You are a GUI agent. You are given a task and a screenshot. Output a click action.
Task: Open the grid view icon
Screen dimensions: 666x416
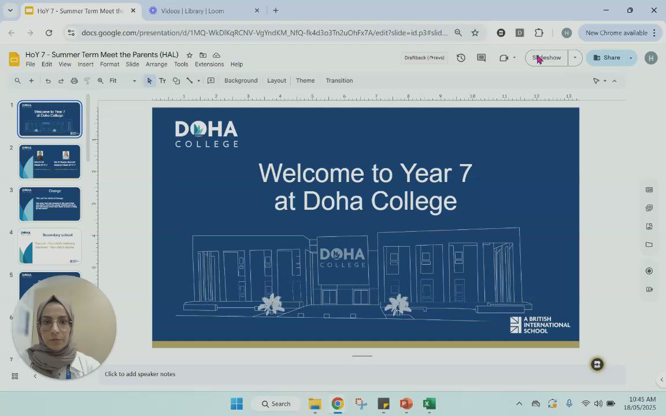tap(15, 376)
